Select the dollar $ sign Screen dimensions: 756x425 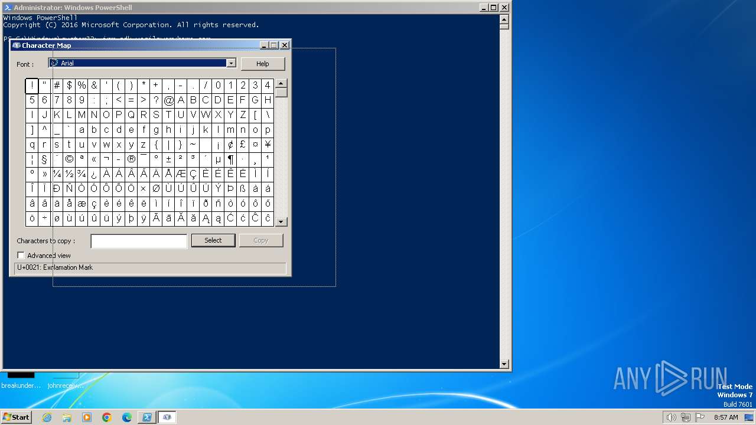pyautogui.click(x=69, y=86)
